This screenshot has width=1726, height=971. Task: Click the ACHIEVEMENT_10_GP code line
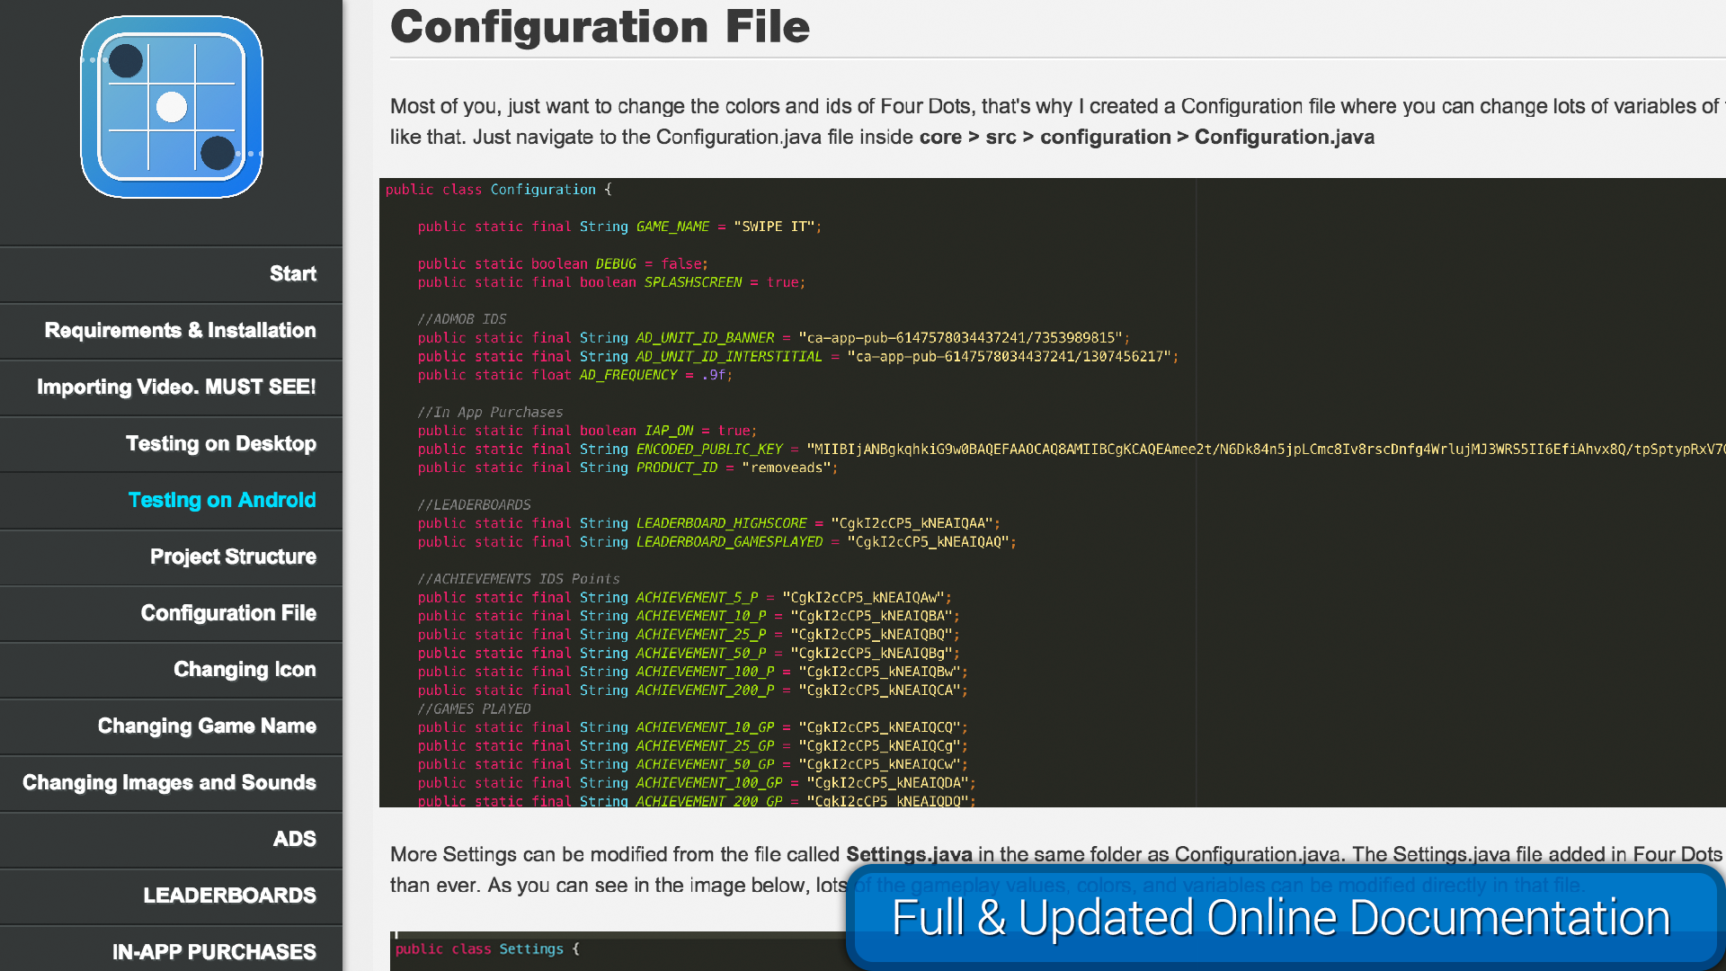tap(692, 727)
